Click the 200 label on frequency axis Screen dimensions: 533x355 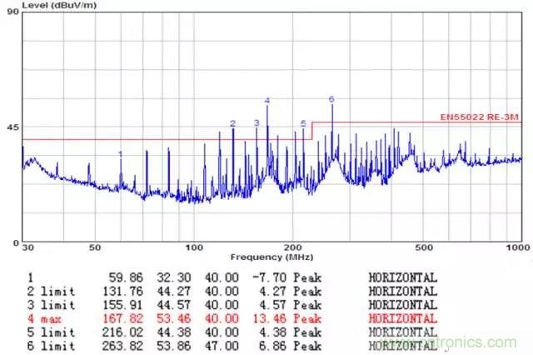293,248
